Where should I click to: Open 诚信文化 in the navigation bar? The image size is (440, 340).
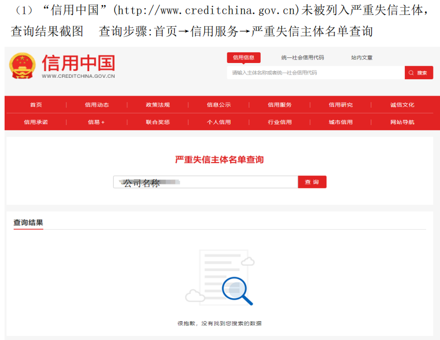tap(402, 105)
